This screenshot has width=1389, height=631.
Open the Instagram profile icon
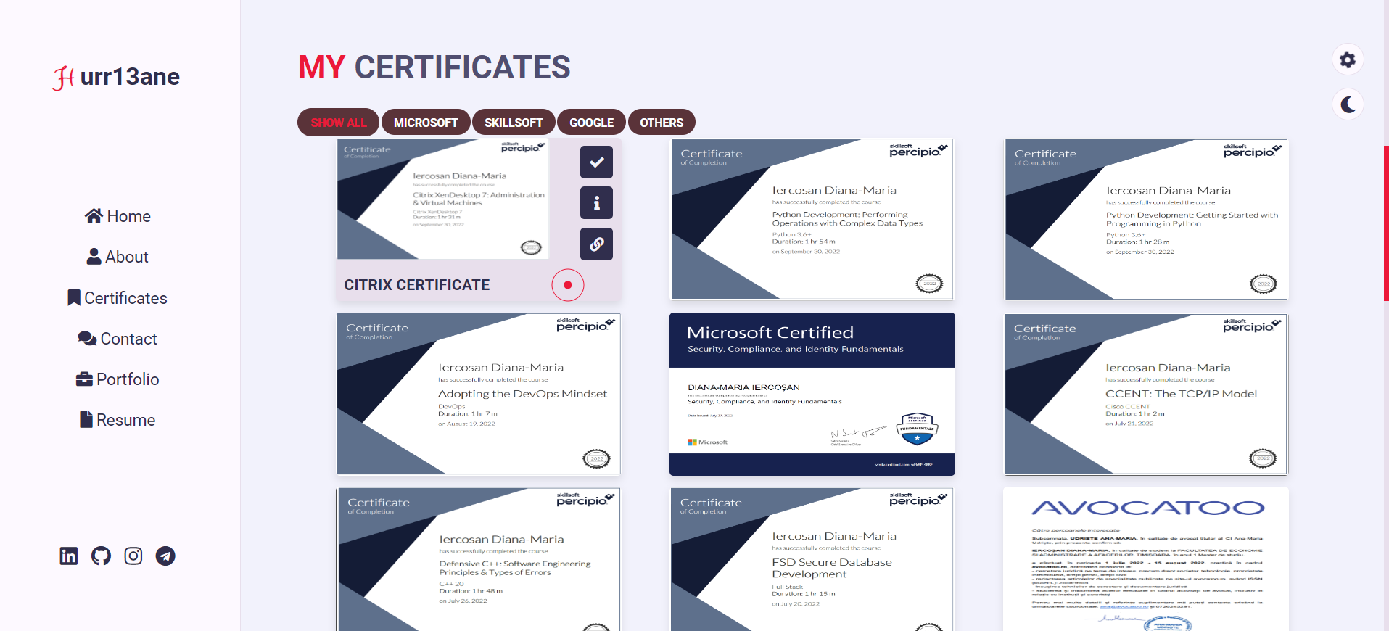(x=133, y=556)
